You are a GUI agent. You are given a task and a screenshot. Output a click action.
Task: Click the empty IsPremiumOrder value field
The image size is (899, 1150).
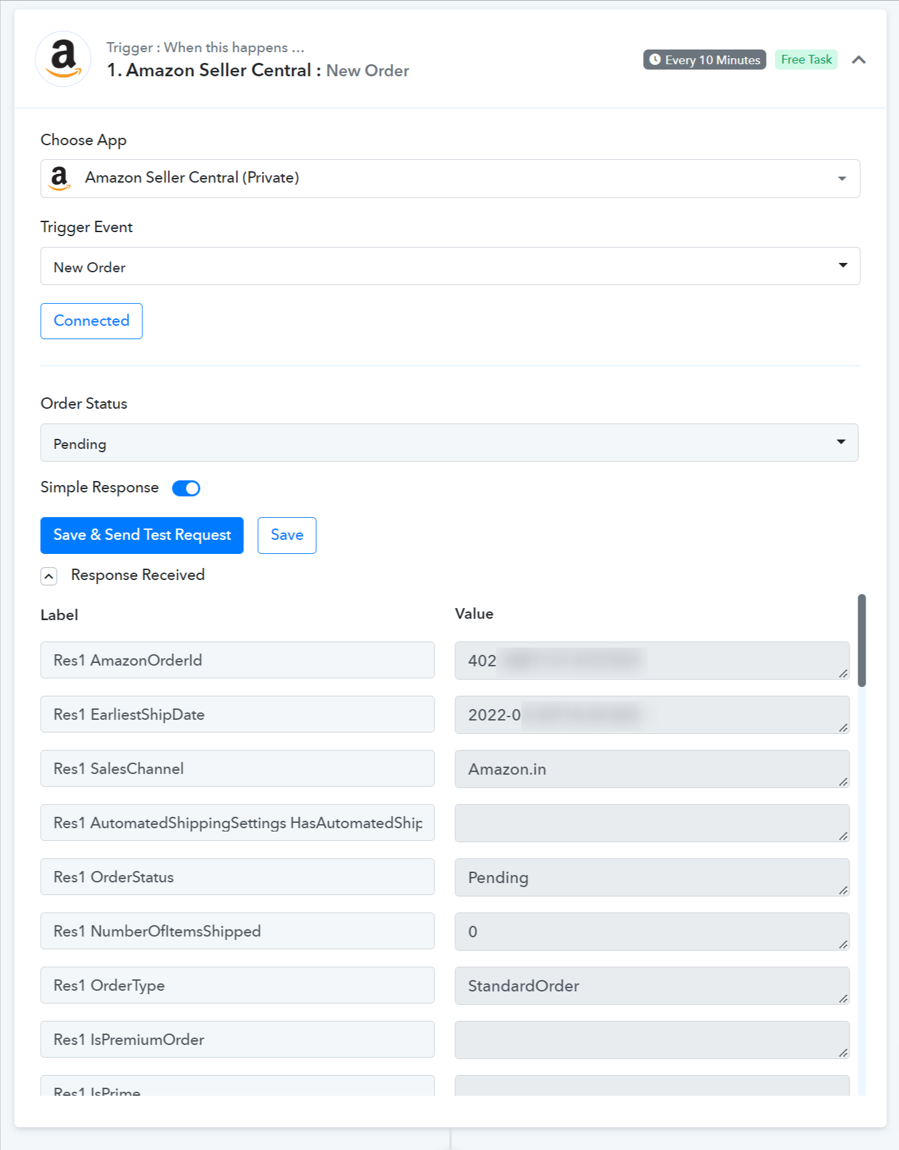coord(652,1040)
